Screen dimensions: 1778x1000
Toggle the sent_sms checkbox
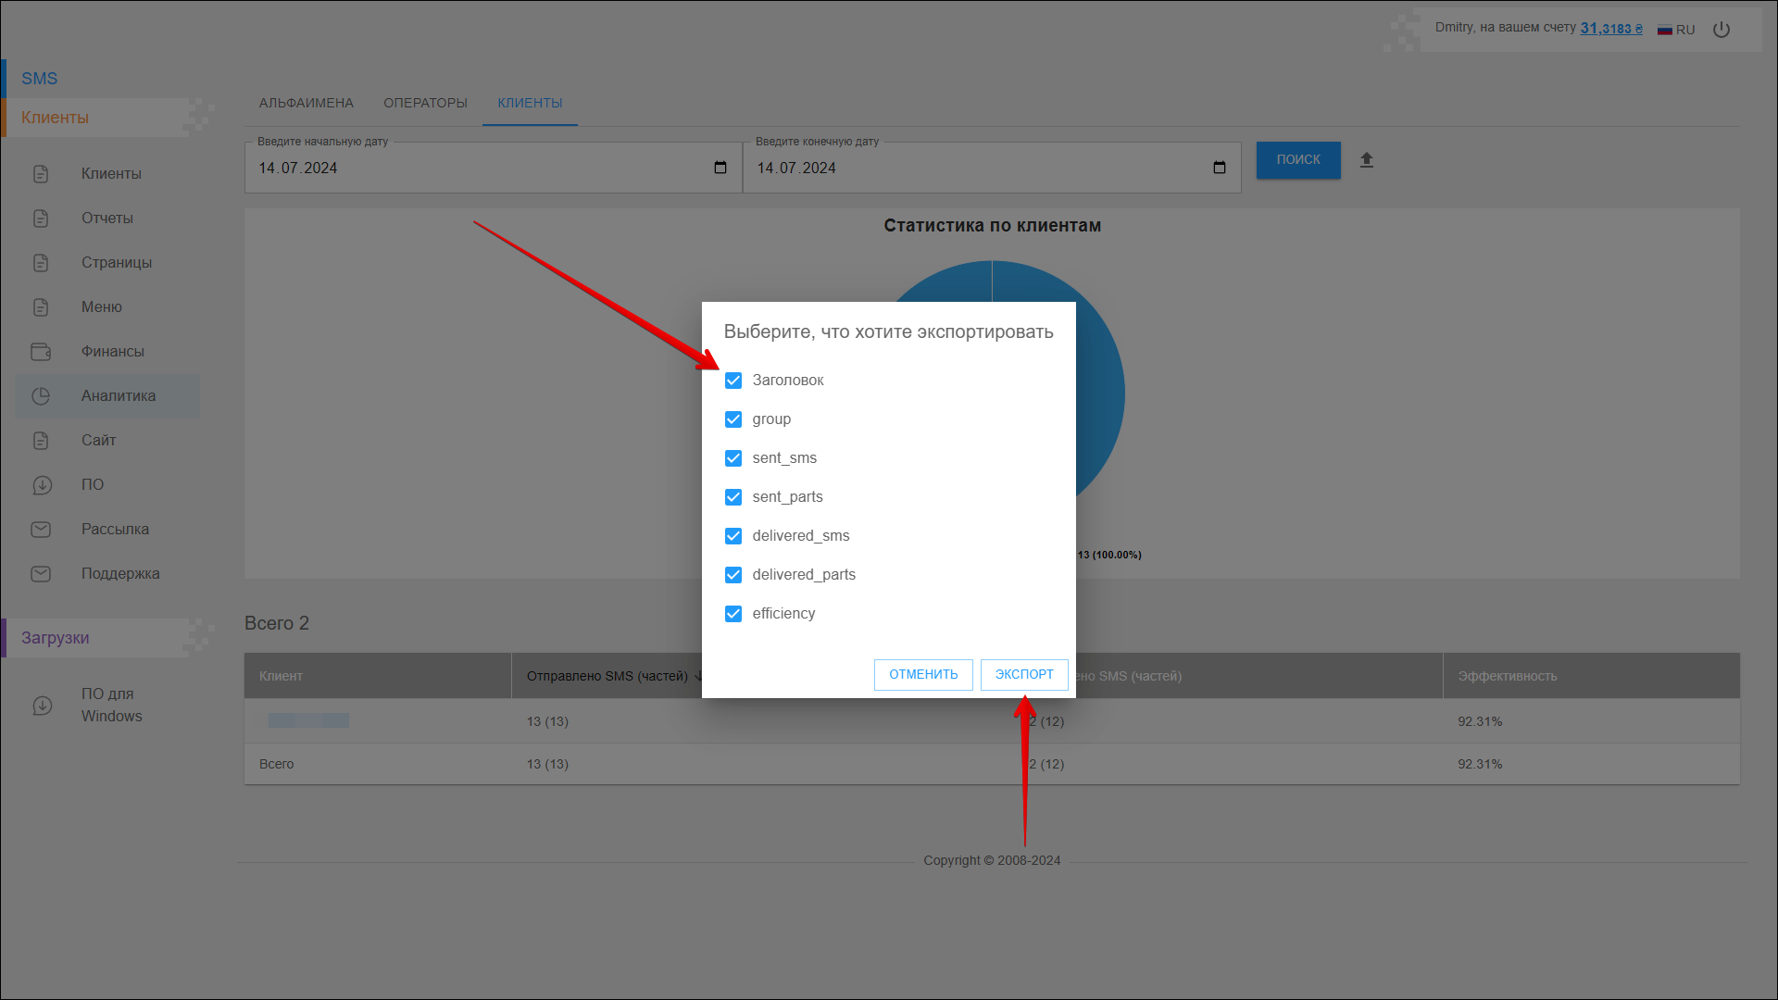point(733,458)
